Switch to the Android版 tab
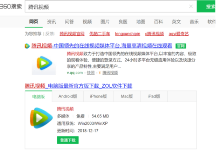This screenshot has width=217, height=153. coord(68,96)
